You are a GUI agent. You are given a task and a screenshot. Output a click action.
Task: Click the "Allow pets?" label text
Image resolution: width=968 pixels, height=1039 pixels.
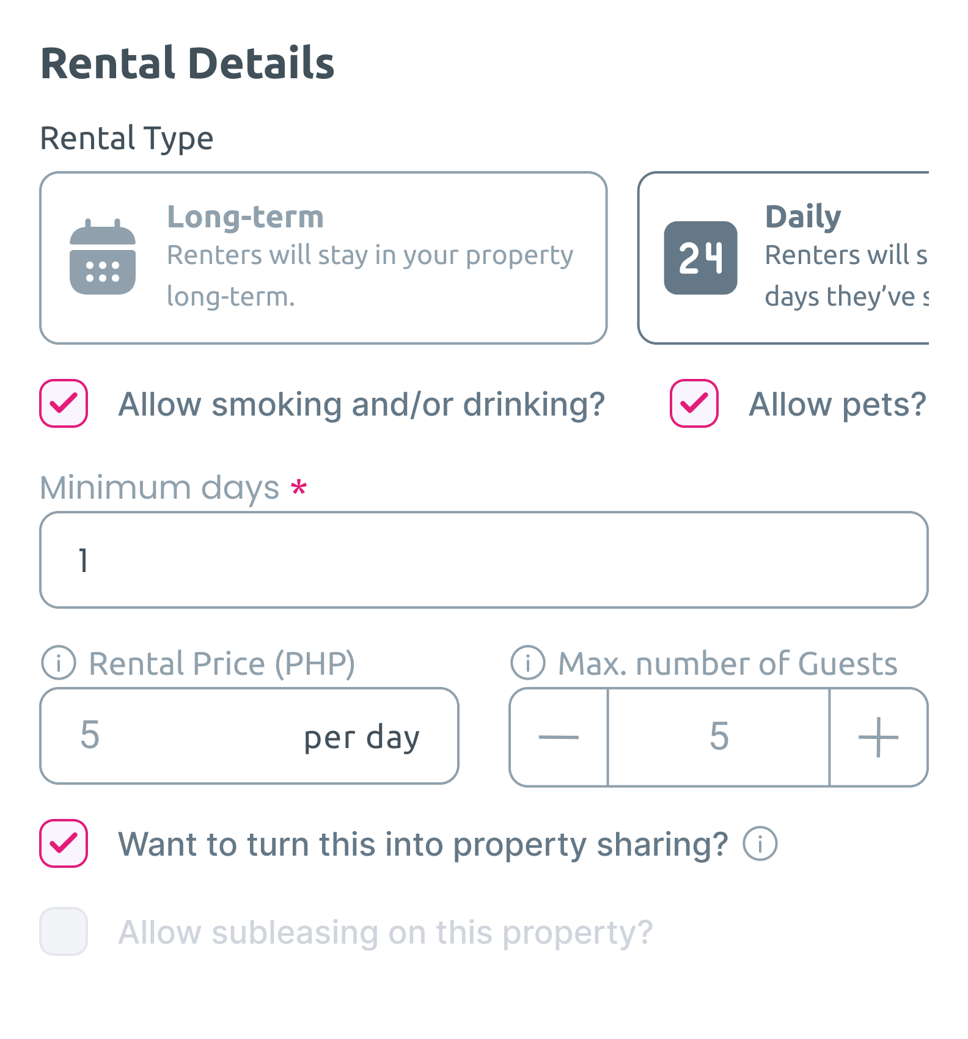coord(837,405)
